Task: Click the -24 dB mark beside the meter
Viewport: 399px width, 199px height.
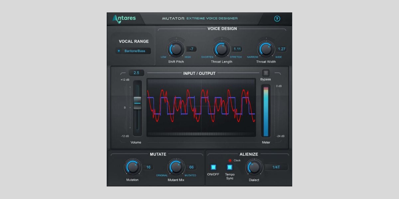Action: [281, 136]
